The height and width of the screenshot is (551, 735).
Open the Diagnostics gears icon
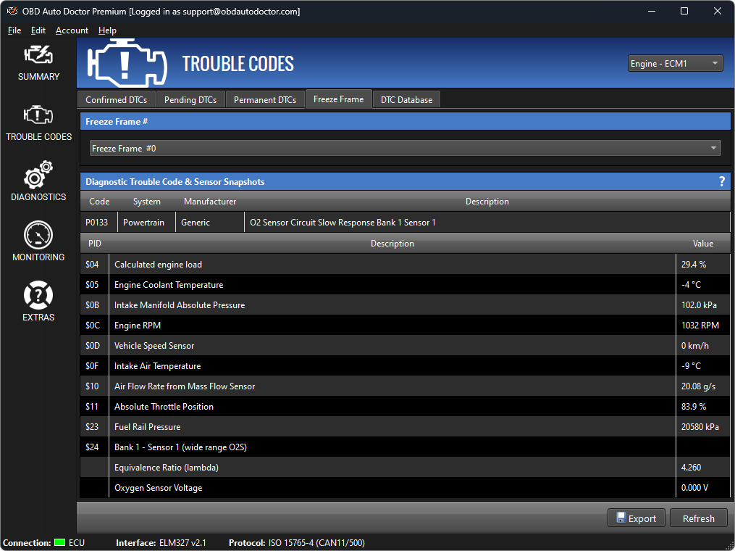point(38,175)
